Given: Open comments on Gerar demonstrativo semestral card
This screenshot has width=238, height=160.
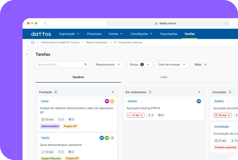Looking at the screenshot, I should (x=71, y=152).
